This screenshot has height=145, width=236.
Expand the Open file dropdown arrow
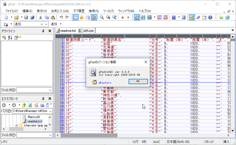click(x=22, y=17)
